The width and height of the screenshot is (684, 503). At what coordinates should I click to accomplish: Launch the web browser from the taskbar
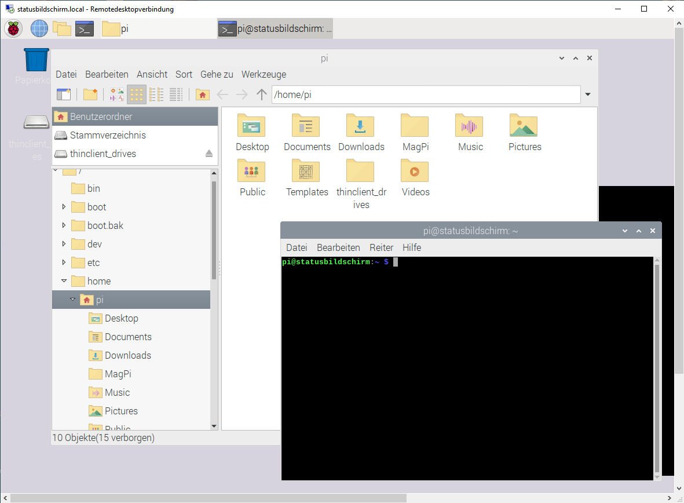tap(39, 28)
